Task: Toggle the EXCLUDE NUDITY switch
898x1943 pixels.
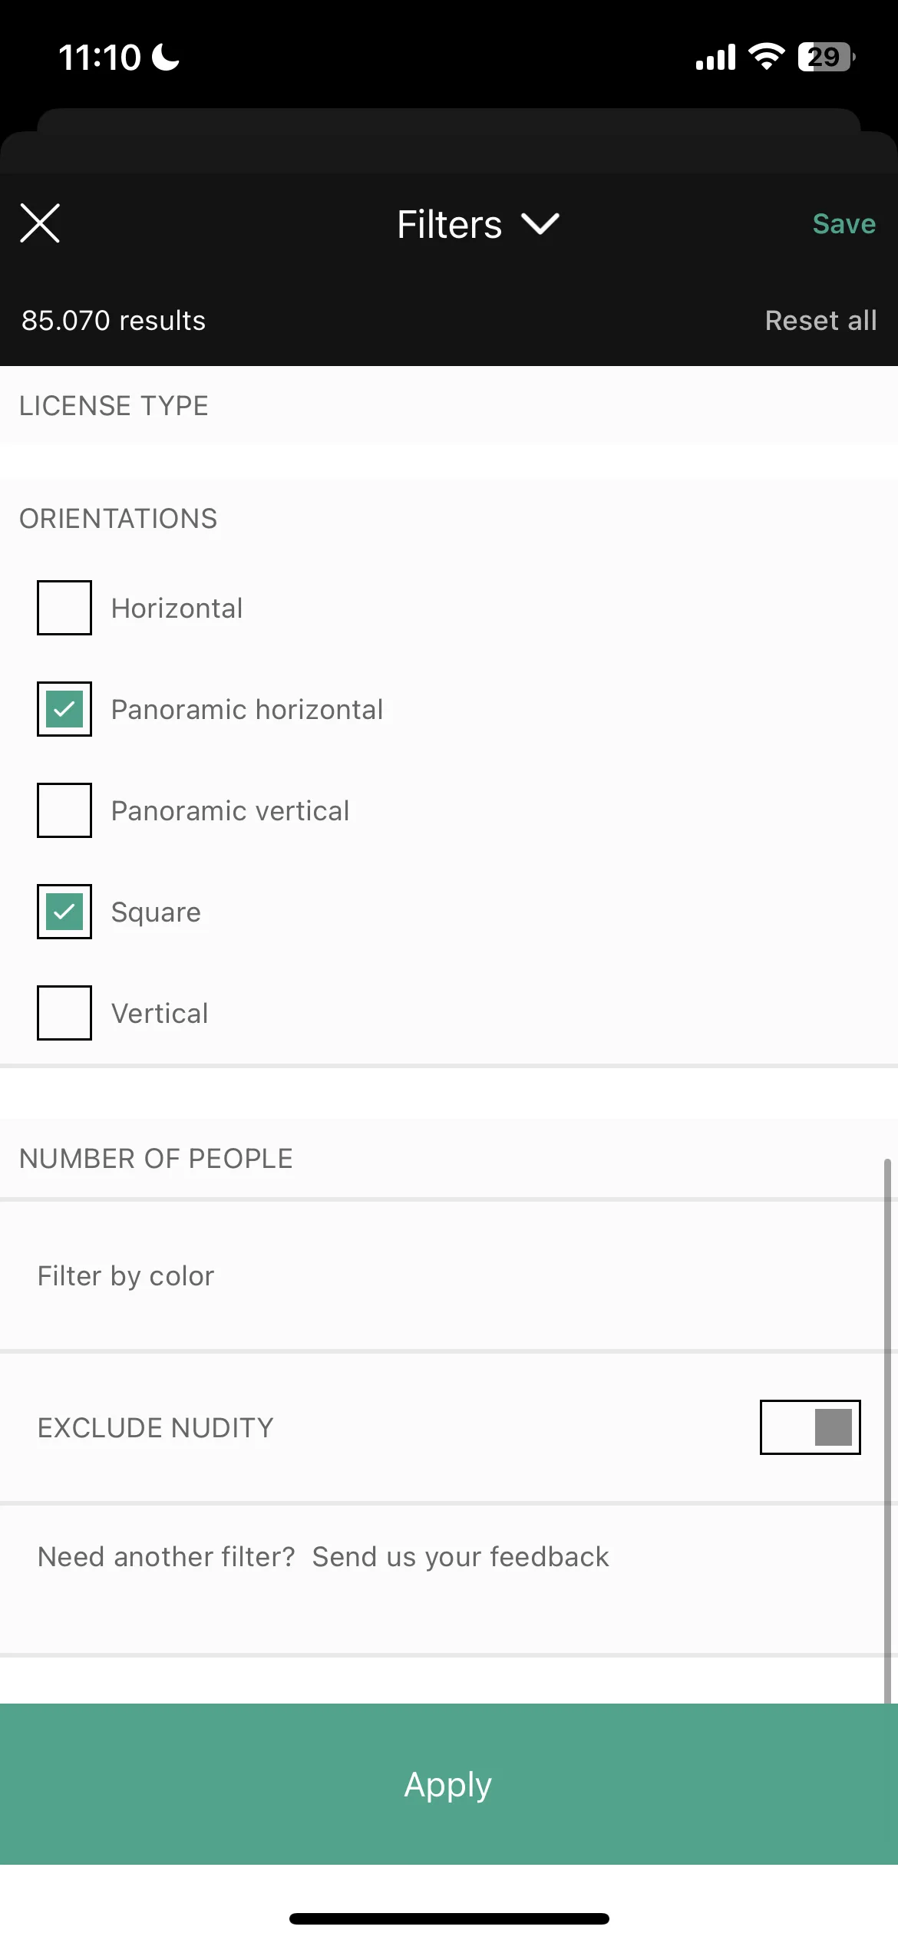Action: click(810, 1427)
